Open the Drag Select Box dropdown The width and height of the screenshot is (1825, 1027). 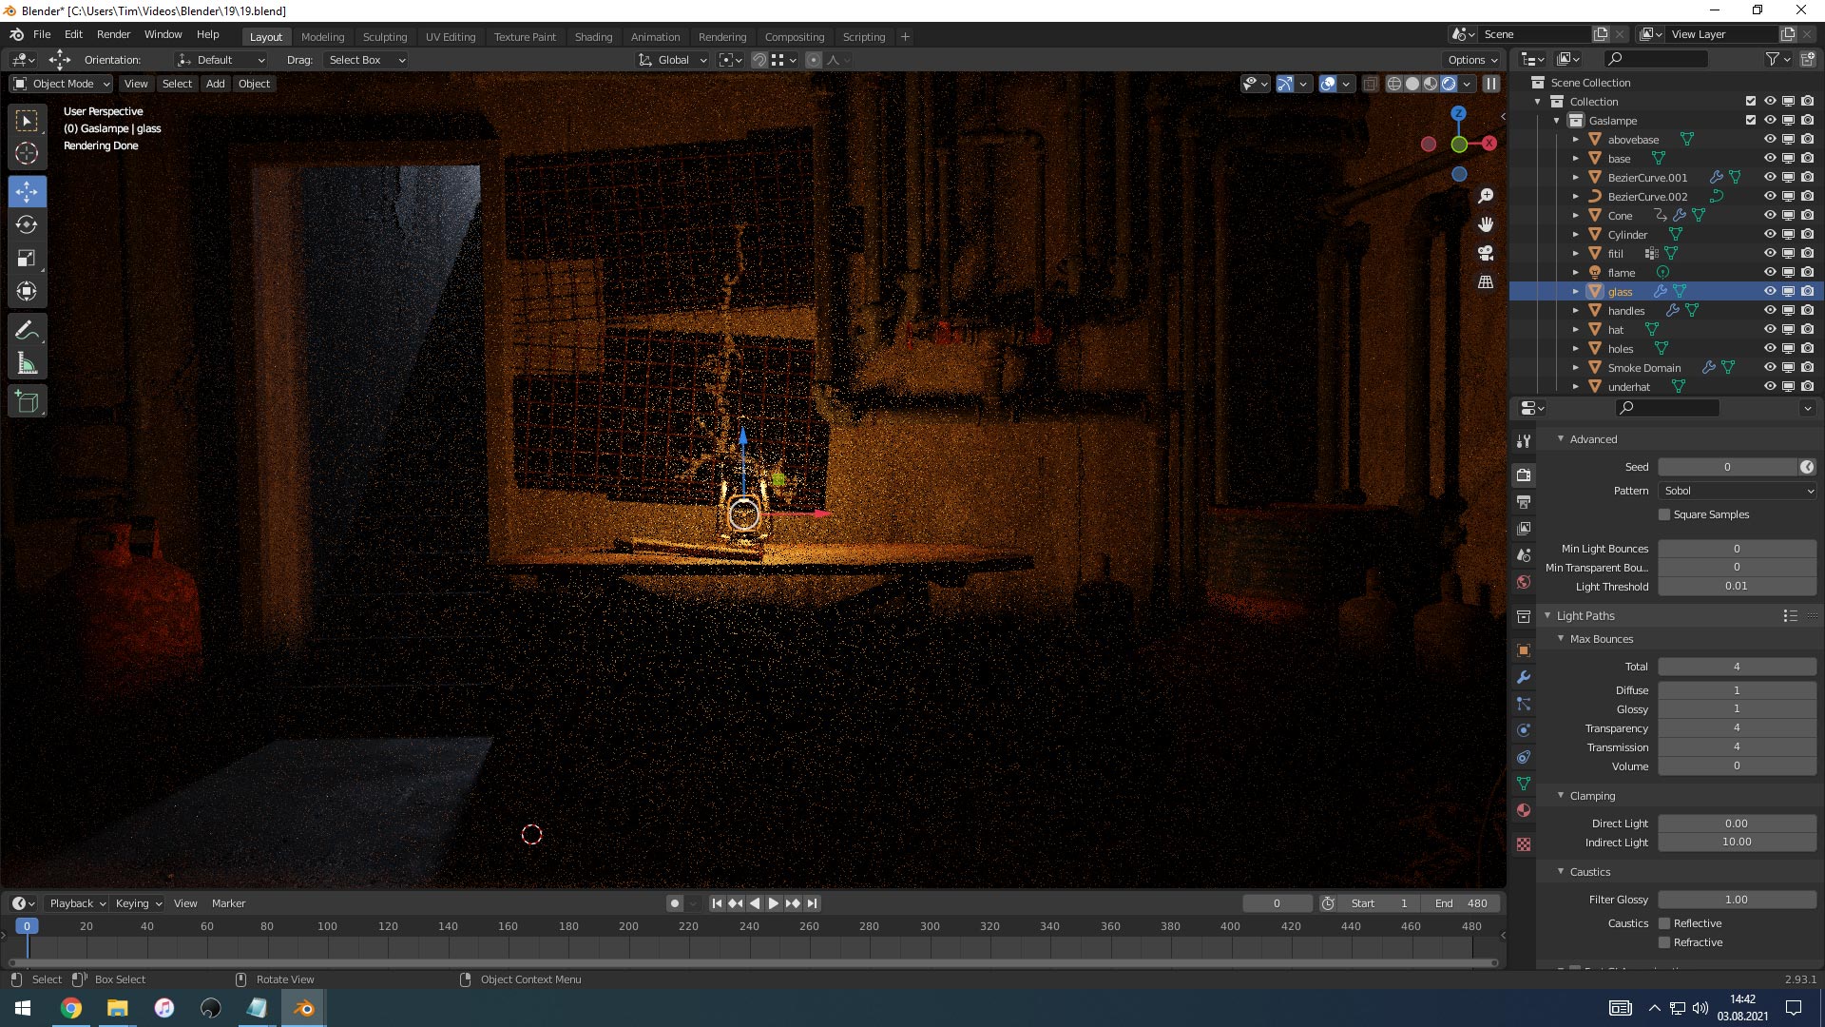pyautogui.click(x=365, y=60)
